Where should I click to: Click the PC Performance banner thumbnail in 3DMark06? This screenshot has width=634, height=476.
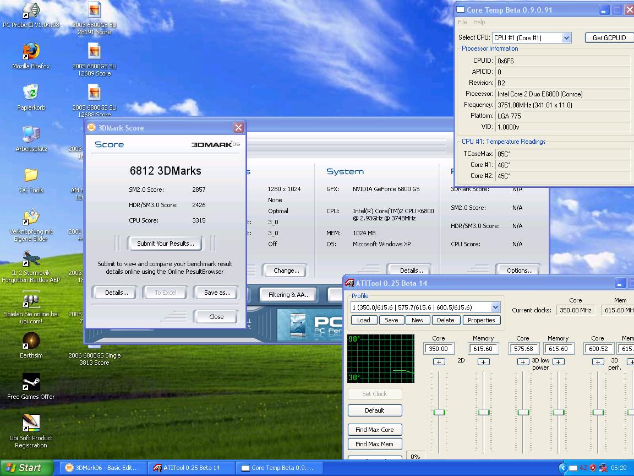point(310,325)
